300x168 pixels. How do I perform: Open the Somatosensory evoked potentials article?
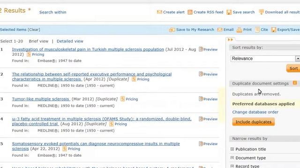(x=96, y=146)
